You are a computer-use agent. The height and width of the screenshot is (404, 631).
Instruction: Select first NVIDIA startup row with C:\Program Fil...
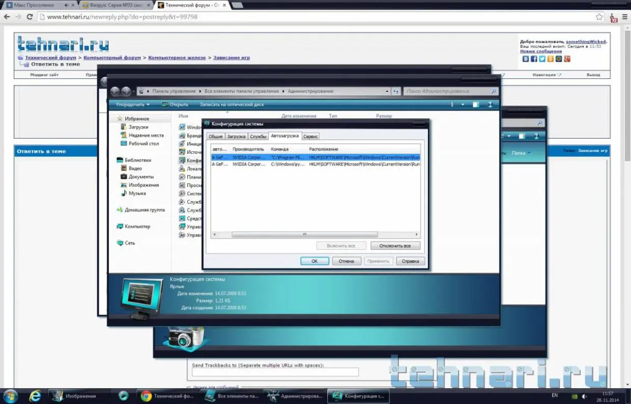pos(315,157)
